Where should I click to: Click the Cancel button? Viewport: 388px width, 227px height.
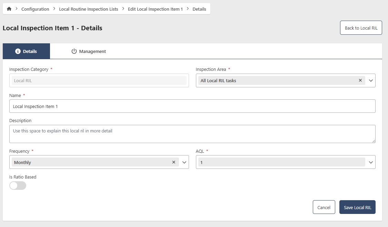pyautogui.click(x=324, y=207)
